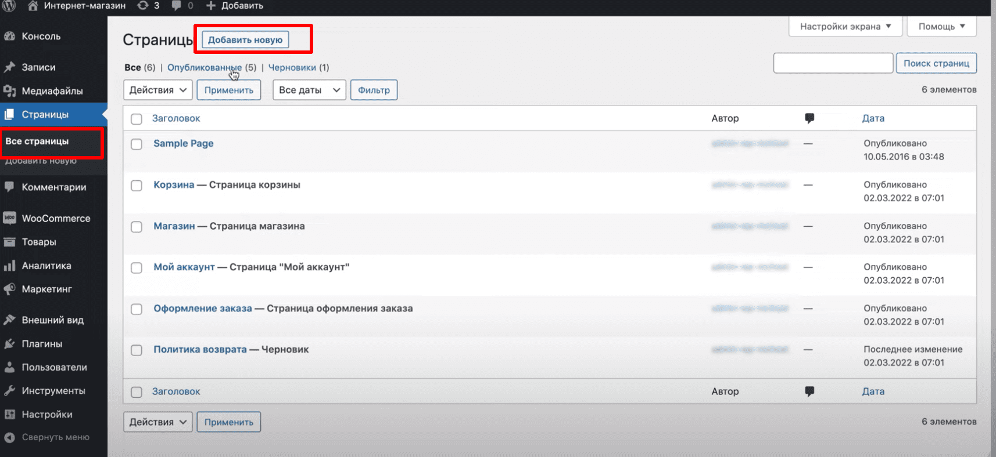This screenshot has width=996, height=457.
Task: Click the Добавить новую button beside Страницы heading
Action: click(x=245, y=39)
